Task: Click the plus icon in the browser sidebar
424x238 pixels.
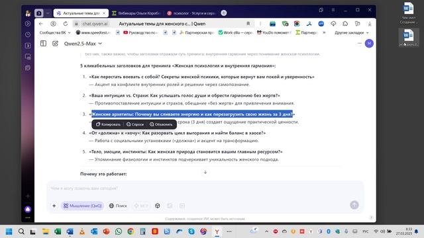Action: [x=28, y=196]
